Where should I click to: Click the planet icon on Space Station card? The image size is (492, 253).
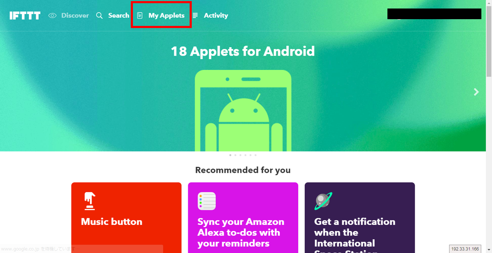click(x=323, y=201)
